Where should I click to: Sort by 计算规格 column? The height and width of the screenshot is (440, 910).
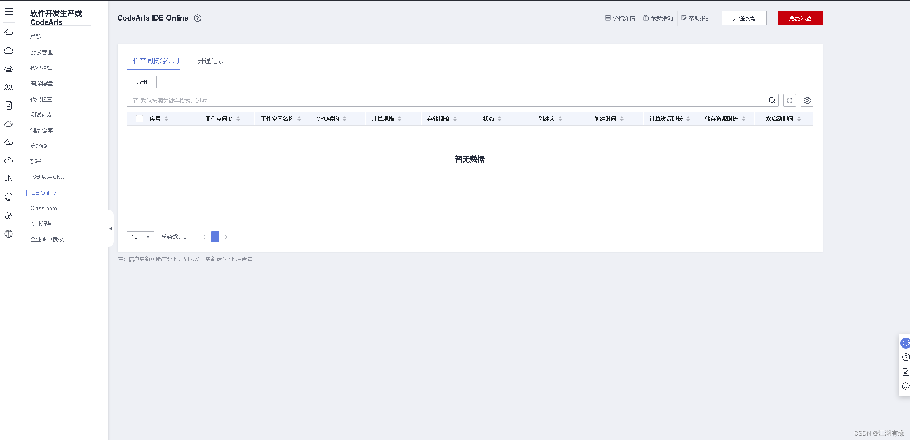point(400,119)
